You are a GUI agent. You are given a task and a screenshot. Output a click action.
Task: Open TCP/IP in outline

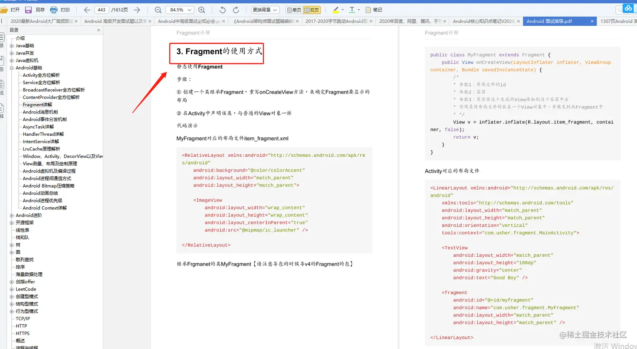(23, 319)
